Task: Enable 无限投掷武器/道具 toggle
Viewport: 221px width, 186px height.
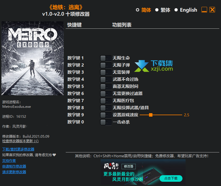Action: point(106,108)
